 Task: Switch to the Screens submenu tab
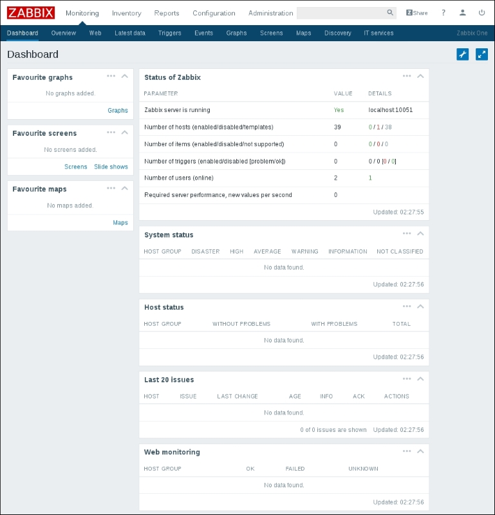point(271,33)
